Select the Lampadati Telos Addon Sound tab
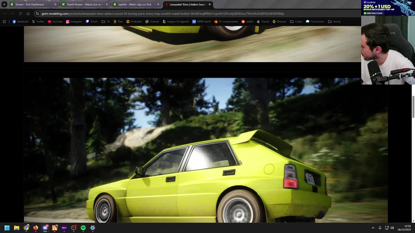 188,5
